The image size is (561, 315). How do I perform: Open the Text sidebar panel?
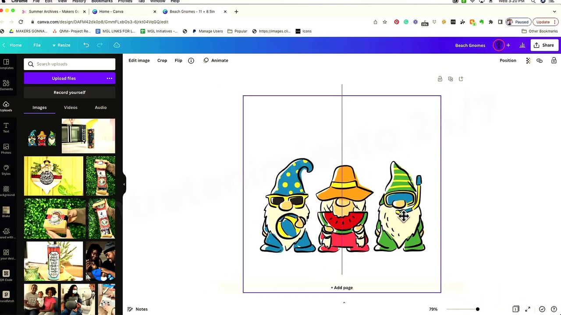6,127
